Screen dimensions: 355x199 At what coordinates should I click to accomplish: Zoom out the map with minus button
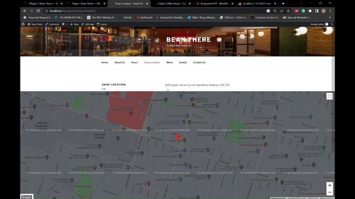coord(329,192)
